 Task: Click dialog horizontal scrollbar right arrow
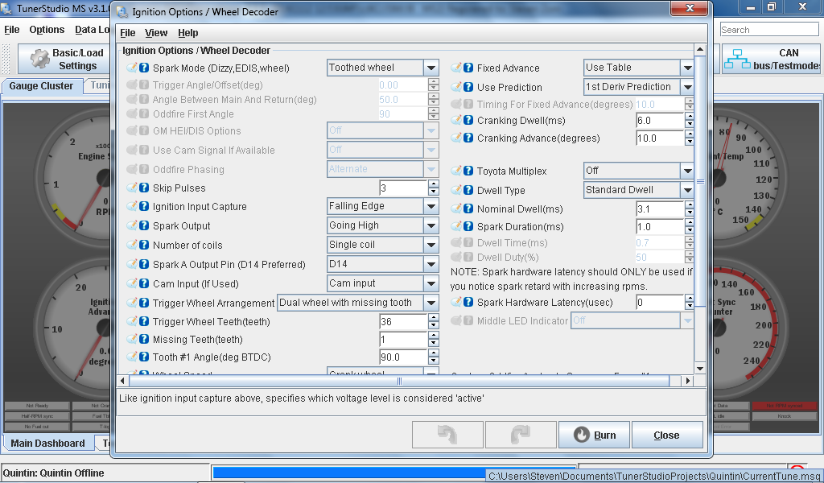tap(688, 381)
